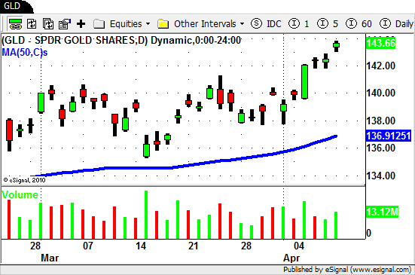The width and height of the screenshot is (415, 275).
Task: Click the blue 136.91251 moving average value
Action: (x=389, y=136)
